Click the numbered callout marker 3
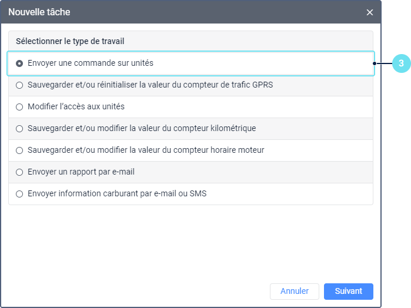The image size is (411, 308). [x=401, y=63]
